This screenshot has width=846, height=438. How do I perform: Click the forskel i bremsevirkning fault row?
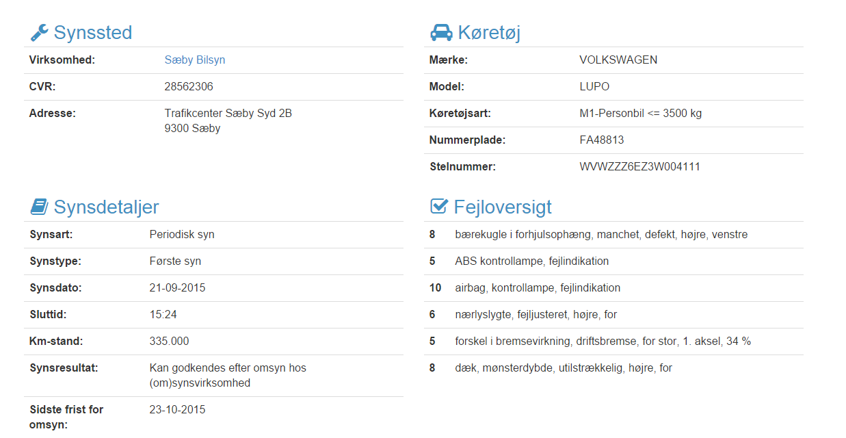coord(613,342)
